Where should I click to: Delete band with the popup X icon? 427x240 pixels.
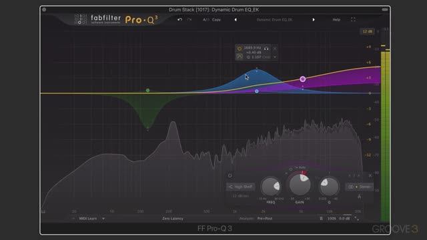(275, 49)
